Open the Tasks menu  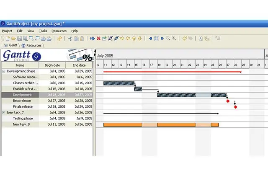pyautogui.click(x=43, y=31)
